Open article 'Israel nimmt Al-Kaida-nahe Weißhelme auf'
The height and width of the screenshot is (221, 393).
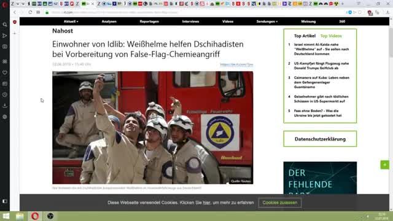[x=321, y=49]
